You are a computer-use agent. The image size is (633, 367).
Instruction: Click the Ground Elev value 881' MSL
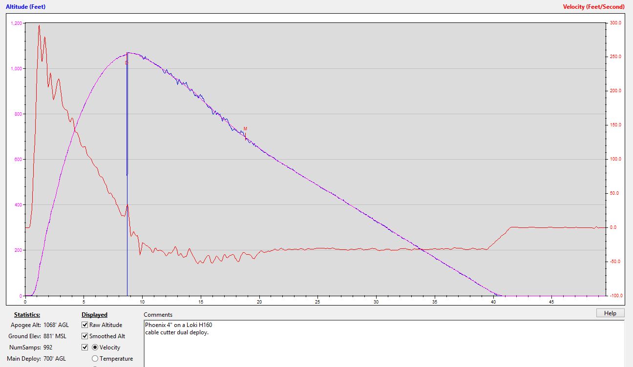point(55,336)
